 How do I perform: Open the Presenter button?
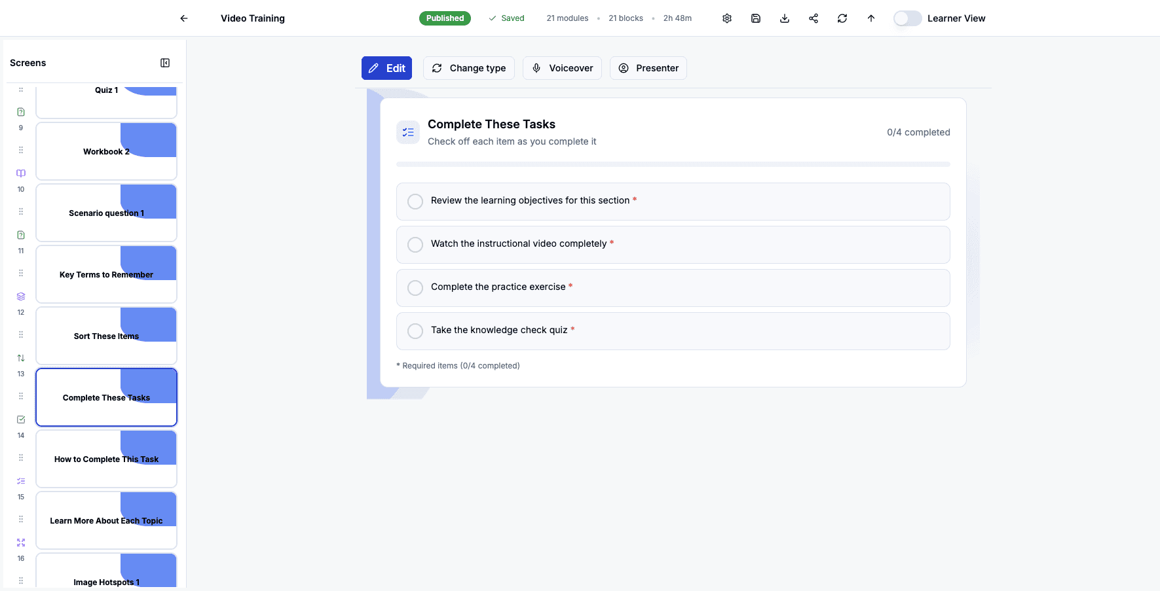(x=648, y=68)
